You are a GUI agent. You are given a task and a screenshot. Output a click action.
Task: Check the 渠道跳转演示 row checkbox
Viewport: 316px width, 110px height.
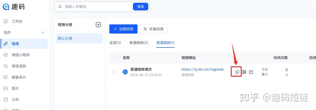pos(114,72)
